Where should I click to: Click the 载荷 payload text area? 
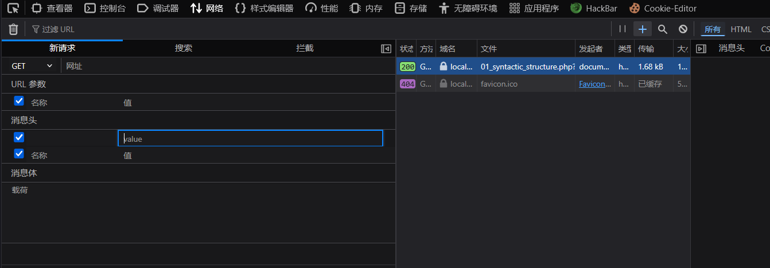tap(198, 212)
